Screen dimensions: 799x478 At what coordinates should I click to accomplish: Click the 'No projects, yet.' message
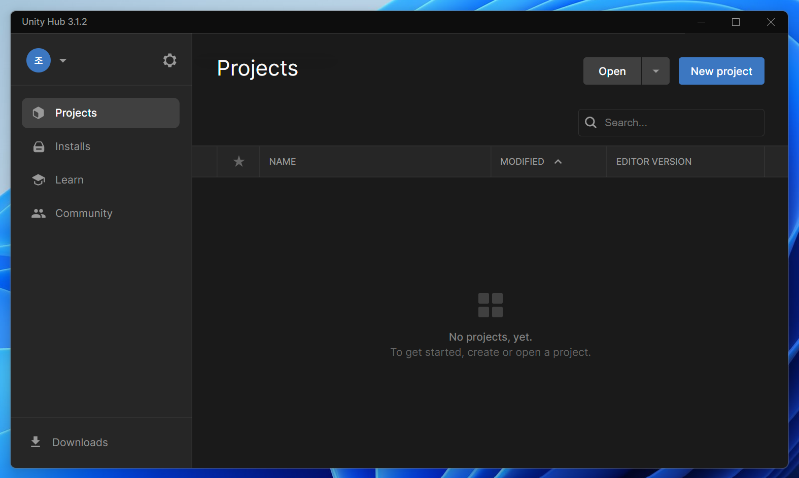[491, 337]
